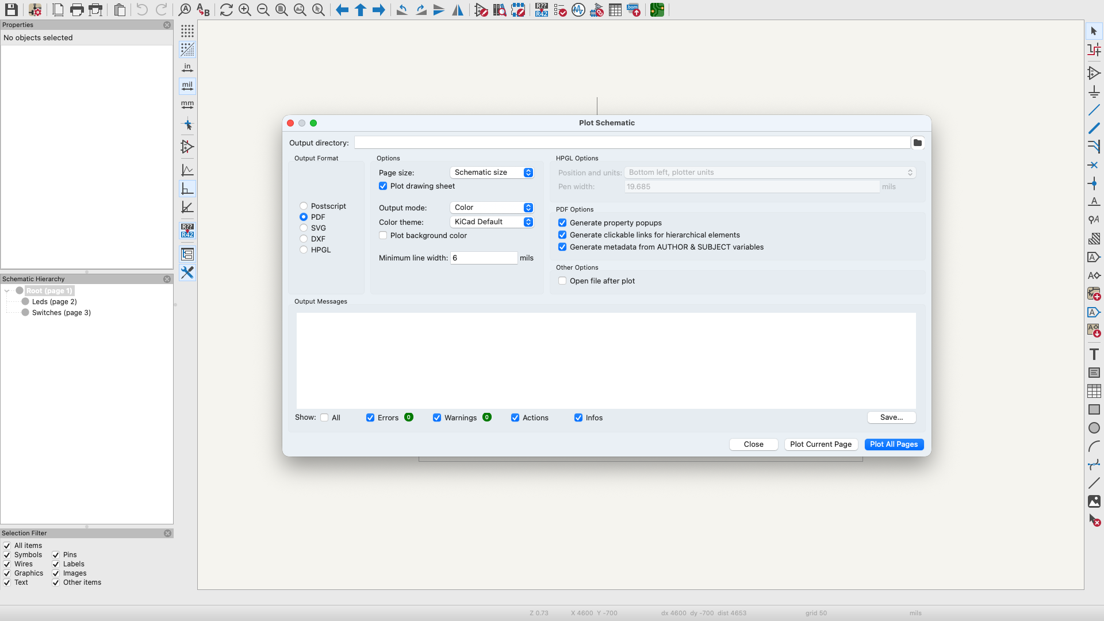
Task: Open the Color theme dropdown
Action: tap(492, 222)
